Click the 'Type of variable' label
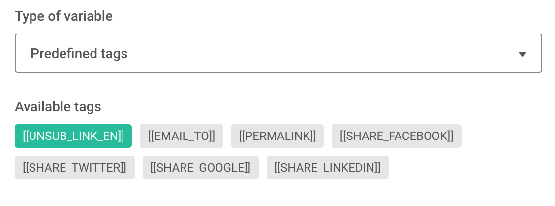This screenshot has width=555, height=206. click(x=63, y=16)
